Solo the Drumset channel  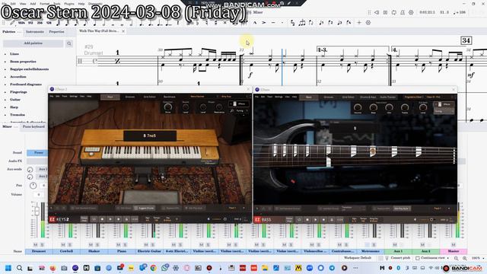(42, 245)
